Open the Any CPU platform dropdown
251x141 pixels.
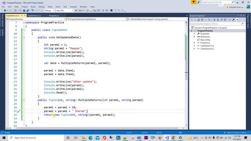pos(64,11)
